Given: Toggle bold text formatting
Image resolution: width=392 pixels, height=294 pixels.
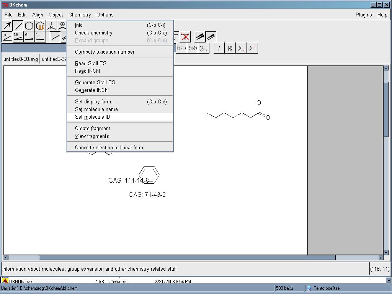Looking at the screenshot, I should point(230,48).
